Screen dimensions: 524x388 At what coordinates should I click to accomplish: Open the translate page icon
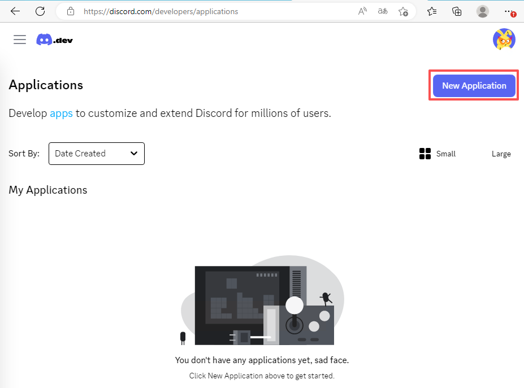coord(383,11)
